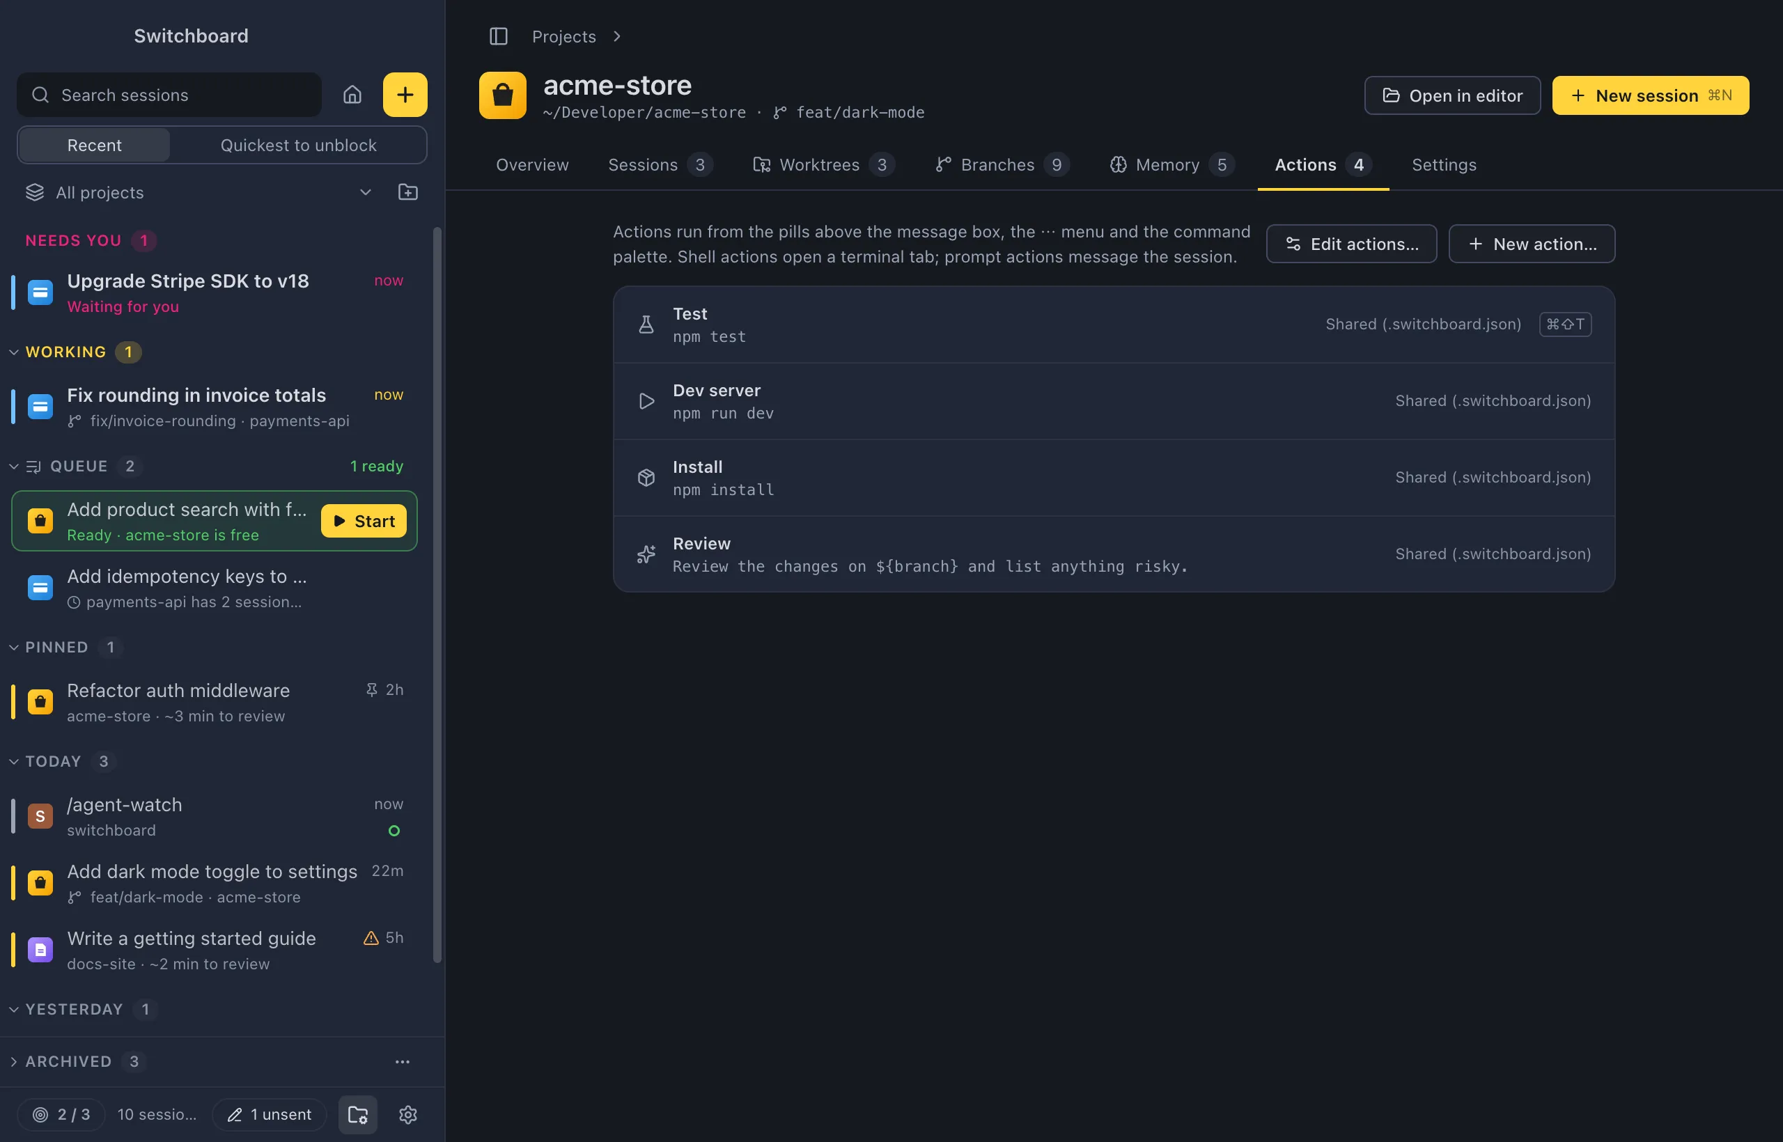Viewport: 1783px width, 1142px height.
Task: Collapse the Today section
Action: 13,762
